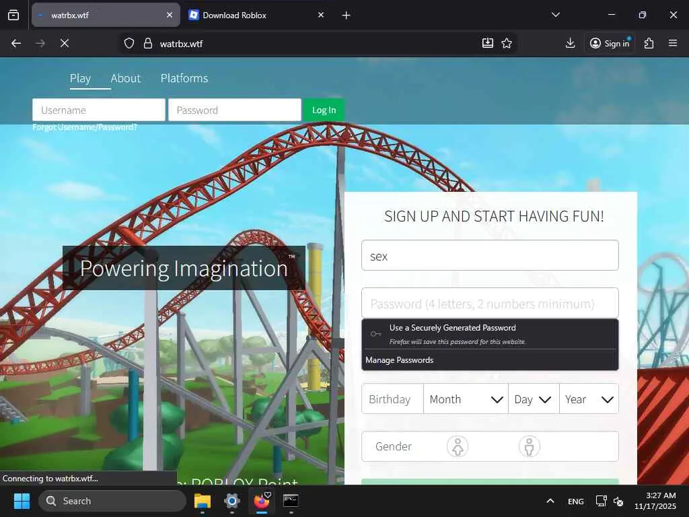List all tabs dropdown arrow
Screen dimensions: 689x517
click(555, 15)
